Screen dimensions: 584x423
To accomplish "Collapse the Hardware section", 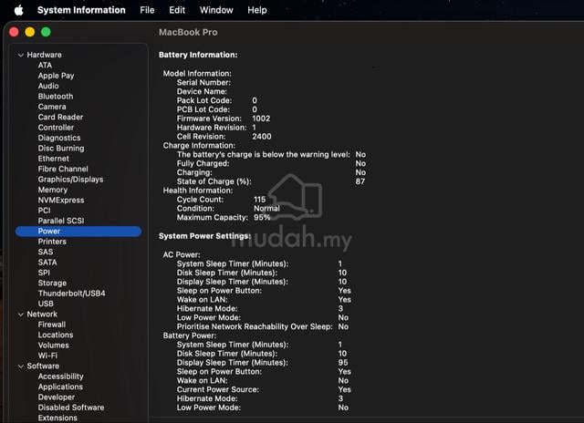I will pos(21,55).
